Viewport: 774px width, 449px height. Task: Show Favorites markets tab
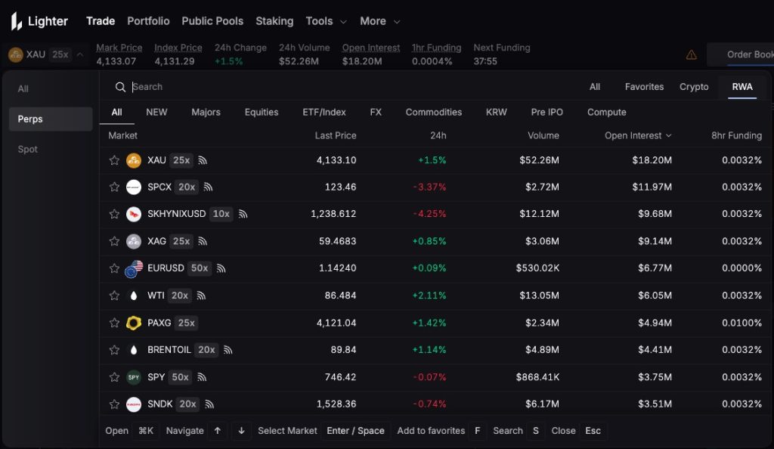click(x=644, y=87)
